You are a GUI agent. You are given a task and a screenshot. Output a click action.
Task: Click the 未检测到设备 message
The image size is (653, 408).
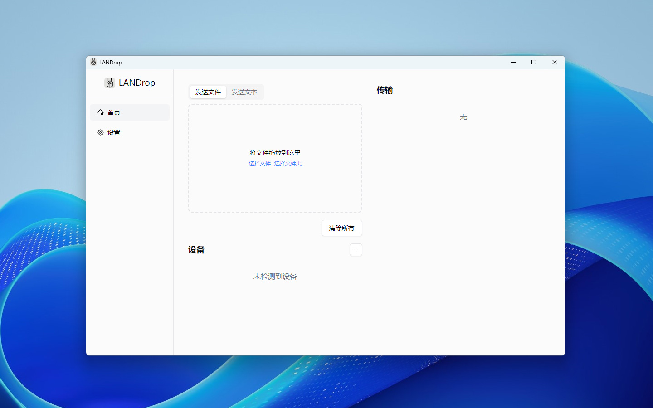click(275, 276)
